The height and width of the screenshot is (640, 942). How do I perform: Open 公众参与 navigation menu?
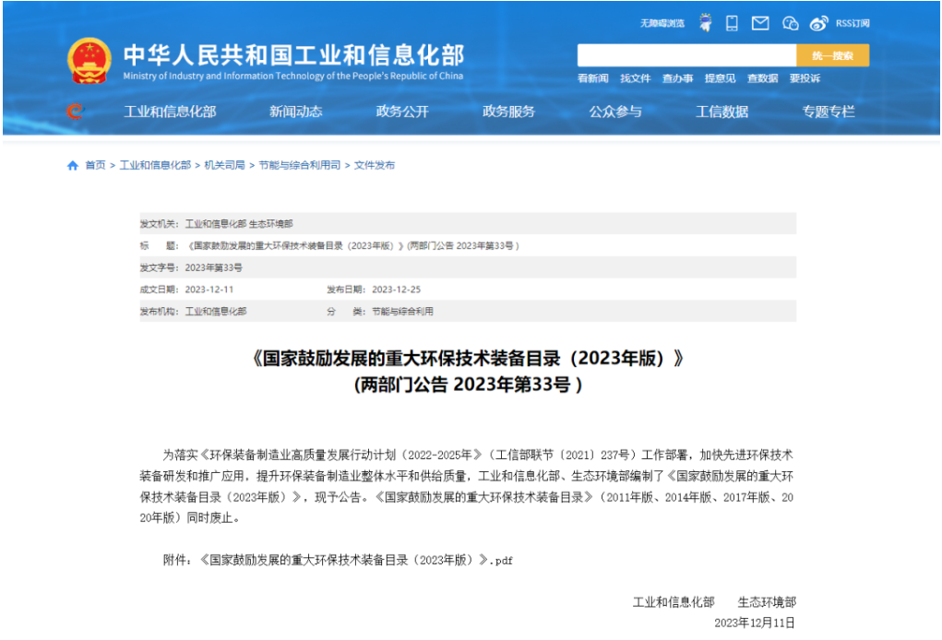(x=615, y=112)
